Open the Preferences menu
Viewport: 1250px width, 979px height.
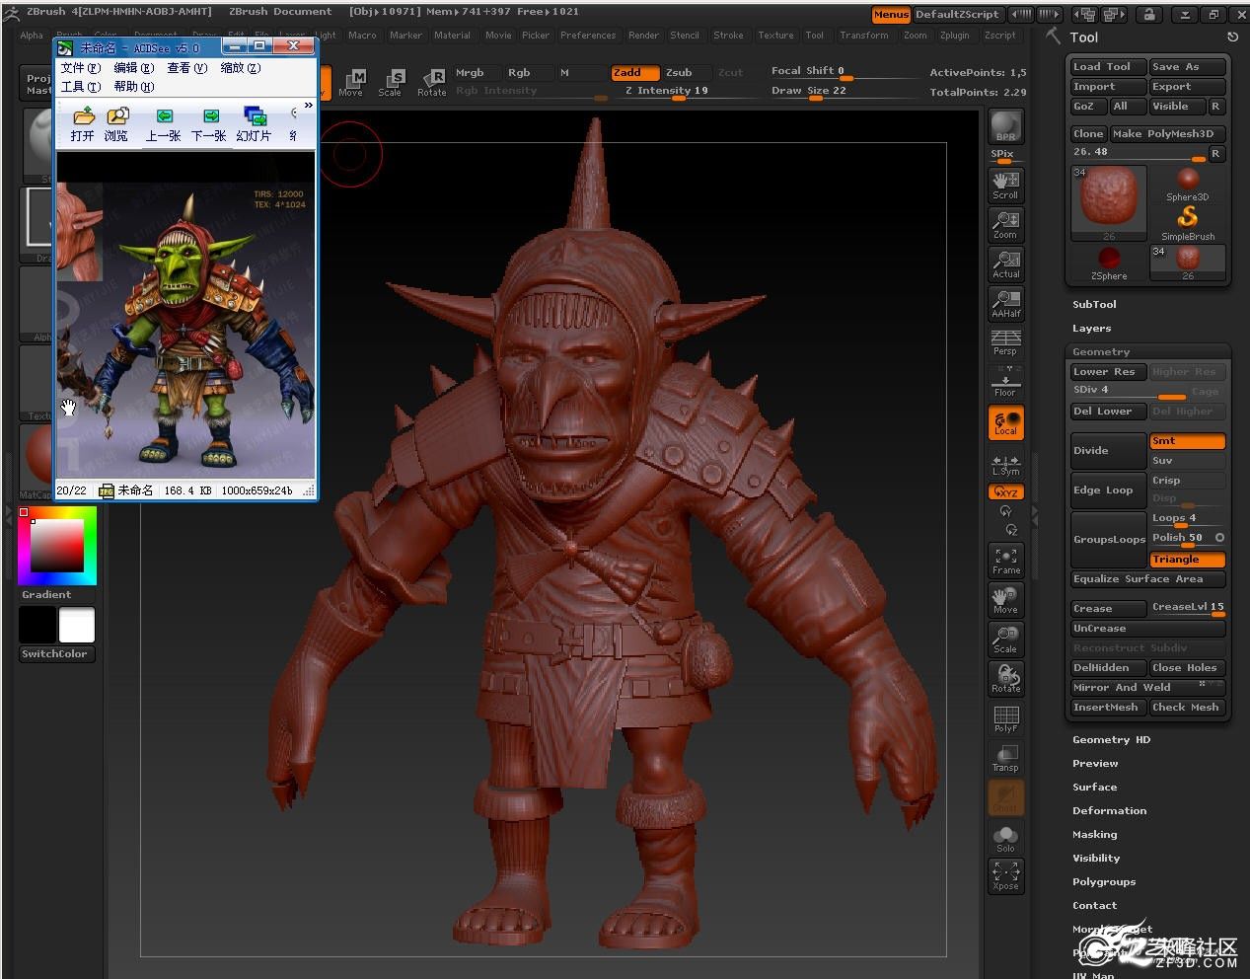pyautogui.click(x=588, y=36)
